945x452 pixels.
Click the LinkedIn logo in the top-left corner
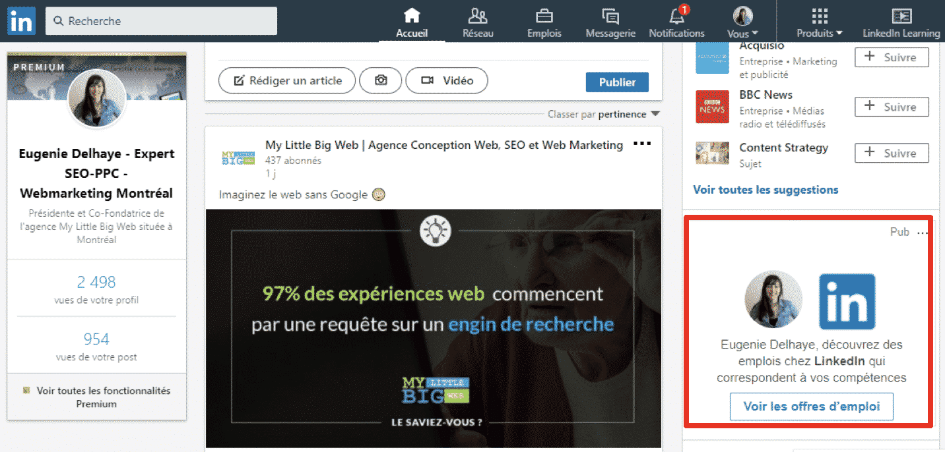[20, 20]
